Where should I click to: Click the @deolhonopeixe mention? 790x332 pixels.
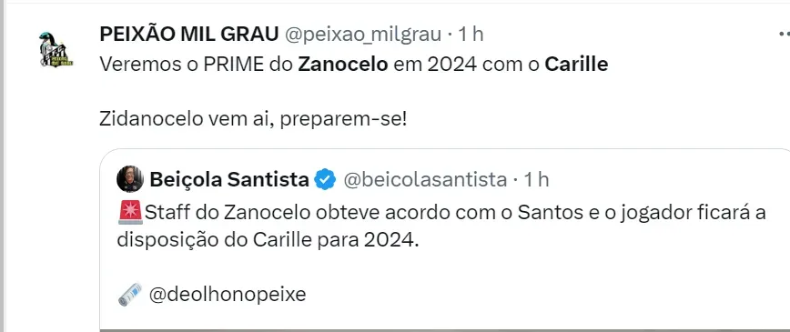228,294
